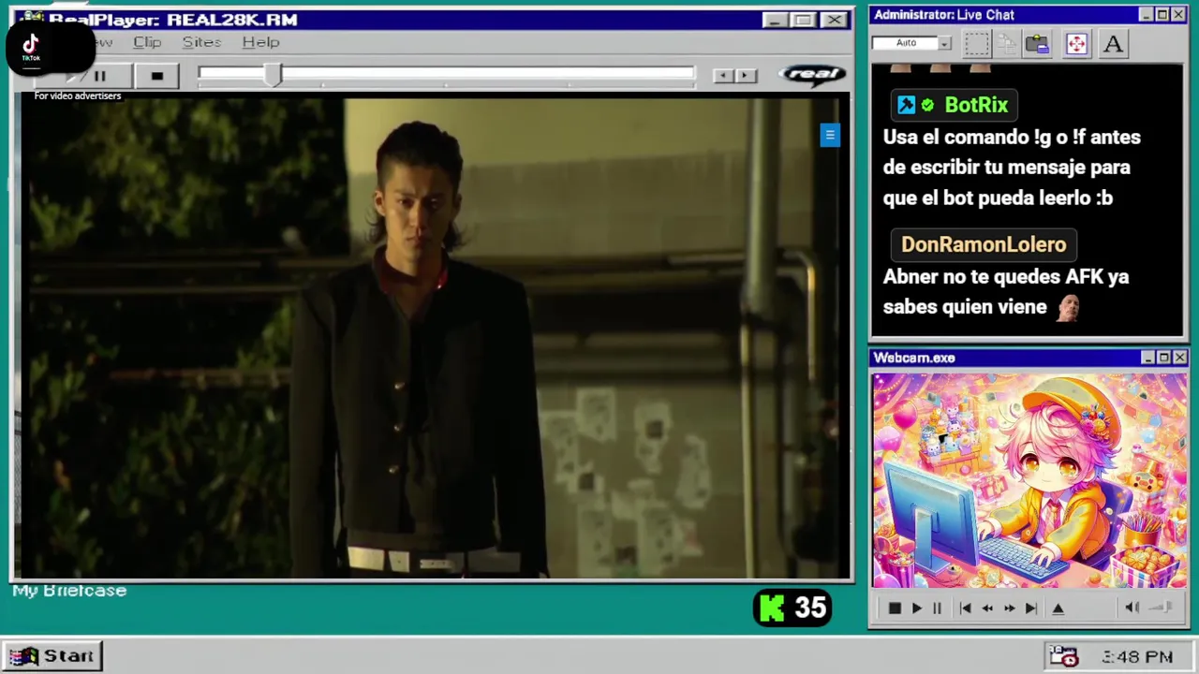Screen dimensions: 1199x674
Task: Maximize the RealPlayer window
Action: [x=804, y=20]
